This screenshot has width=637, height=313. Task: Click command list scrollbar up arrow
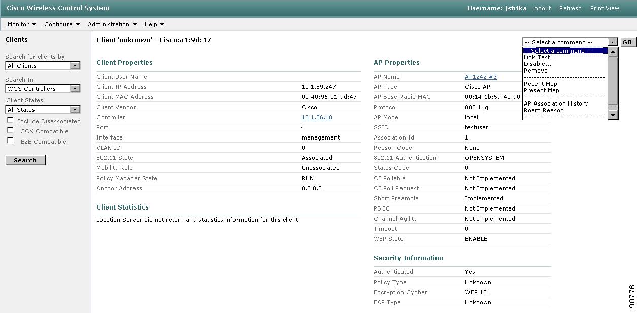pos(613,52)
